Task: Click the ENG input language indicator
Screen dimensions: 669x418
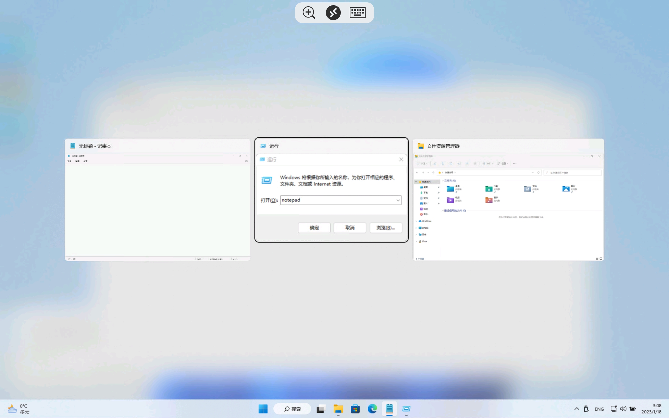Action: point(599,409)
